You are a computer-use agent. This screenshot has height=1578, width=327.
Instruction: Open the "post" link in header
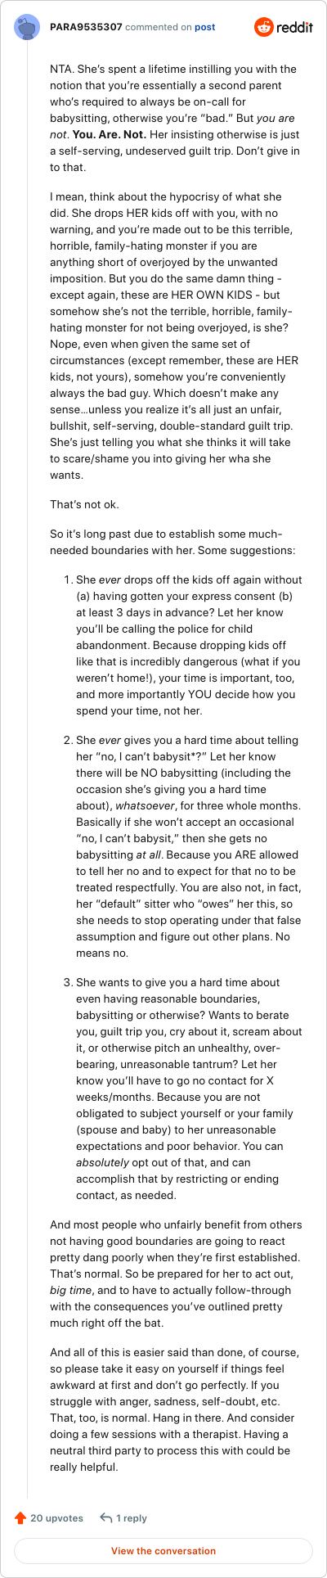(x=204, y=27)
